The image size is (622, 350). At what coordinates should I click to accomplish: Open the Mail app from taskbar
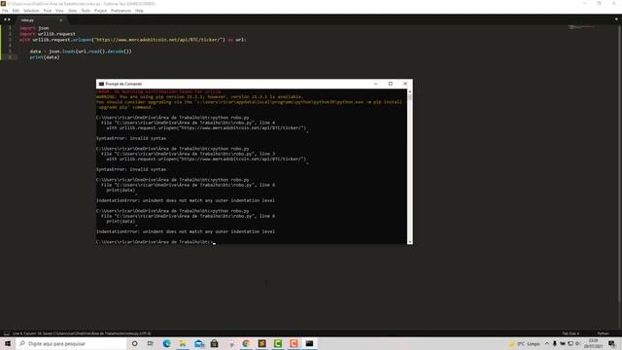198,343
